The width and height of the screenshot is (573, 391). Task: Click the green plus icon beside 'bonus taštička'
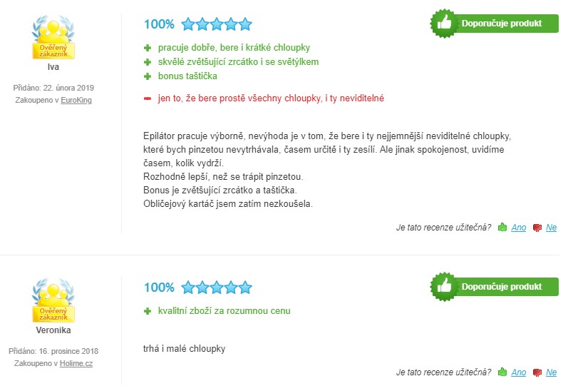click(148, 76)
